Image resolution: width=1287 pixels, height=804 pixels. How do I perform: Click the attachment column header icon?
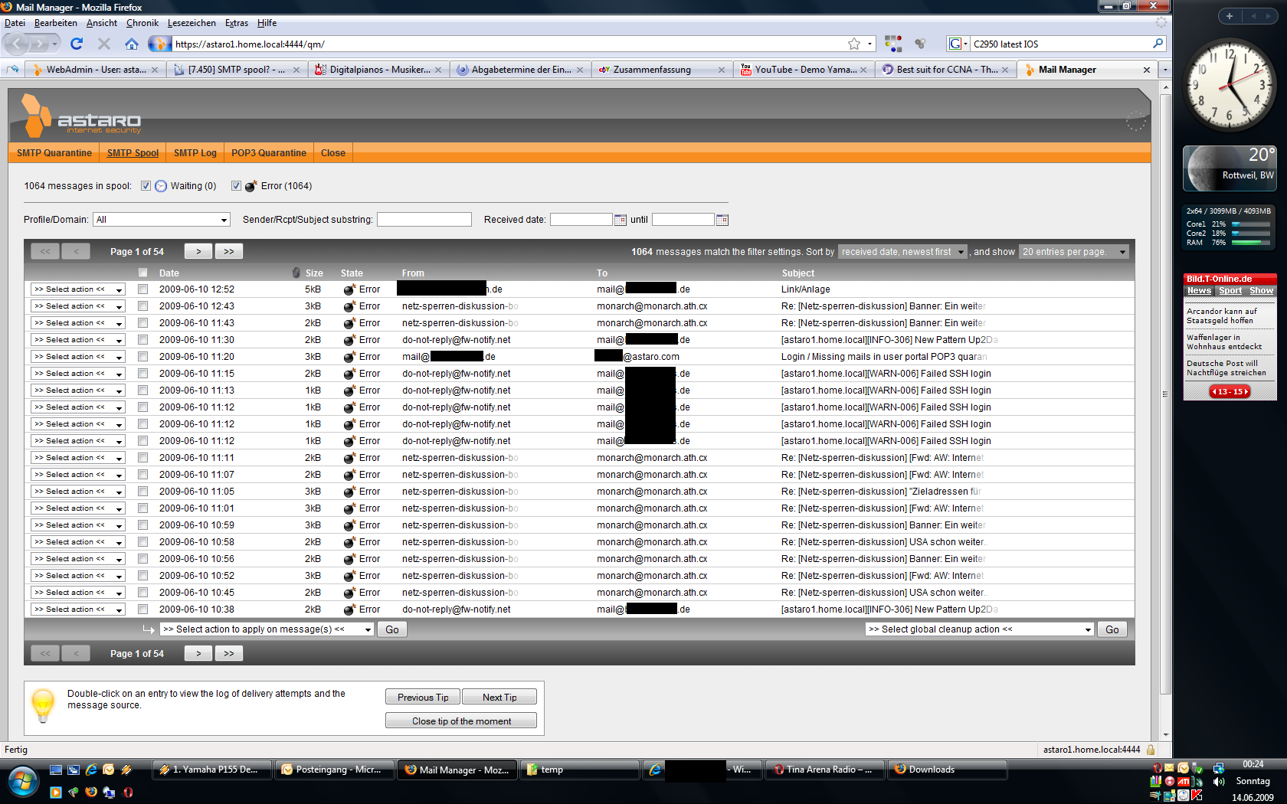point(296,273)
